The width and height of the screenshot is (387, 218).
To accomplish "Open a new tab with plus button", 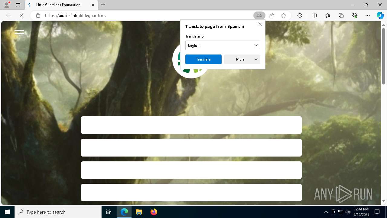I will (103, 5).
